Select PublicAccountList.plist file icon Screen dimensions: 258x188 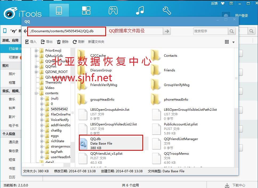point(156,129)
